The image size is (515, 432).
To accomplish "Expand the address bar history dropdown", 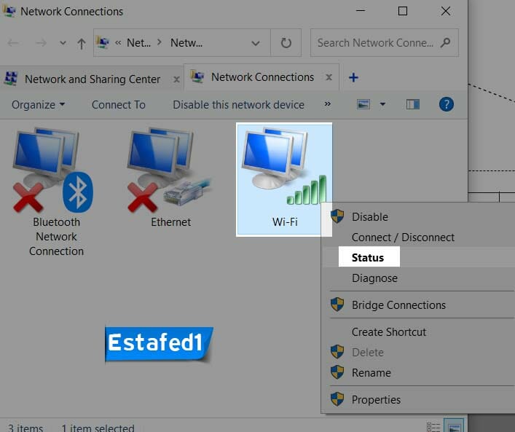I will point(256,43).
